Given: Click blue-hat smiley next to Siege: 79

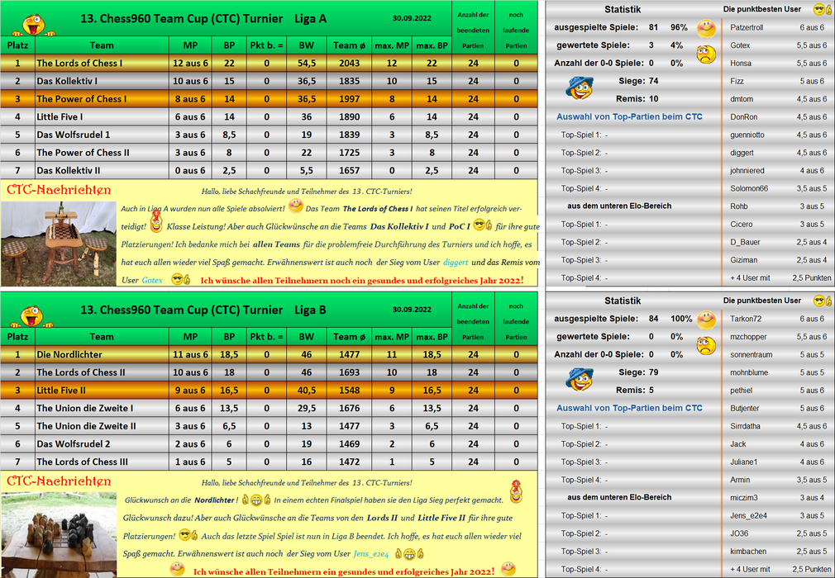Looking at the screenshot, I should point(580,380).
